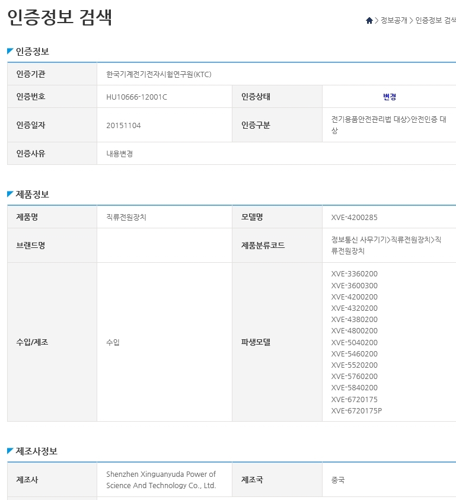Select derived model XVE-3360200
456x500 pixels.
[354, 273]
